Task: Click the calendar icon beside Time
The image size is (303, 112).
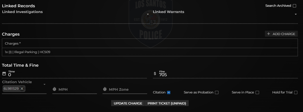Action: click(4, 74)
